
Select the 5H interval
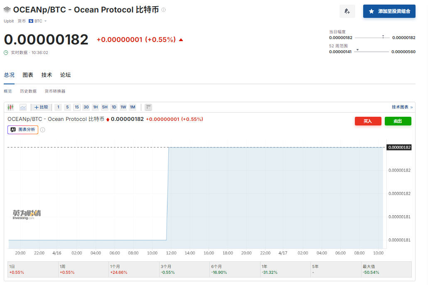pyautogui.click(x=105, y=107)
